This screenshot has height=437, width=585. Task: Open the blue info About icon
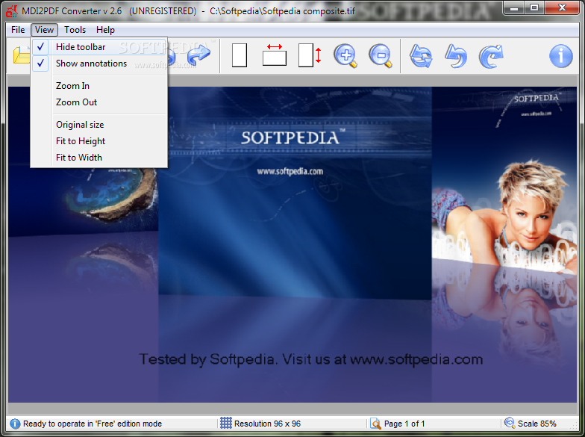[x=561, y=56]
